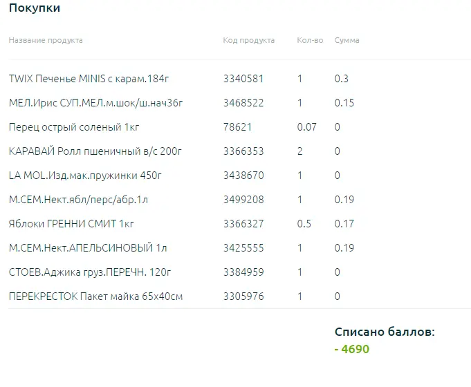Select 'М.СЕМ.Нект.ябл/перс/абр.1л' product name
Screen dimensions: 471x387
pos(78,200)
